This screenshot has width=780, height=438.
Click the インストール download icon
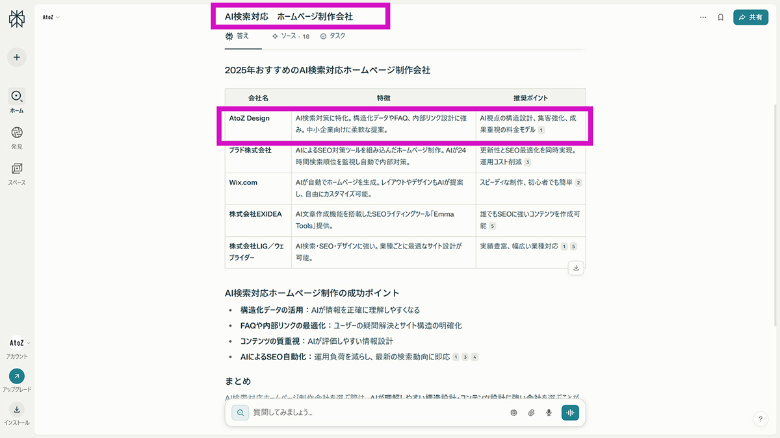point(17,409)
